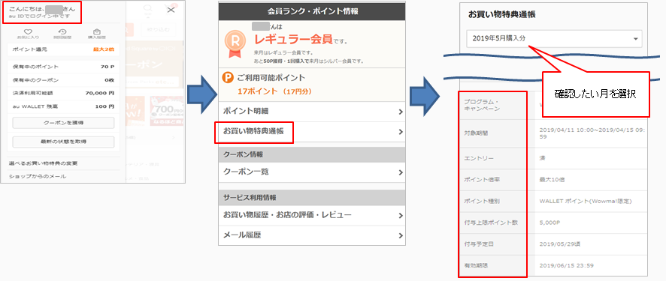
Task: Close the side menu with the X icon
Action: [x=171, y=10]
